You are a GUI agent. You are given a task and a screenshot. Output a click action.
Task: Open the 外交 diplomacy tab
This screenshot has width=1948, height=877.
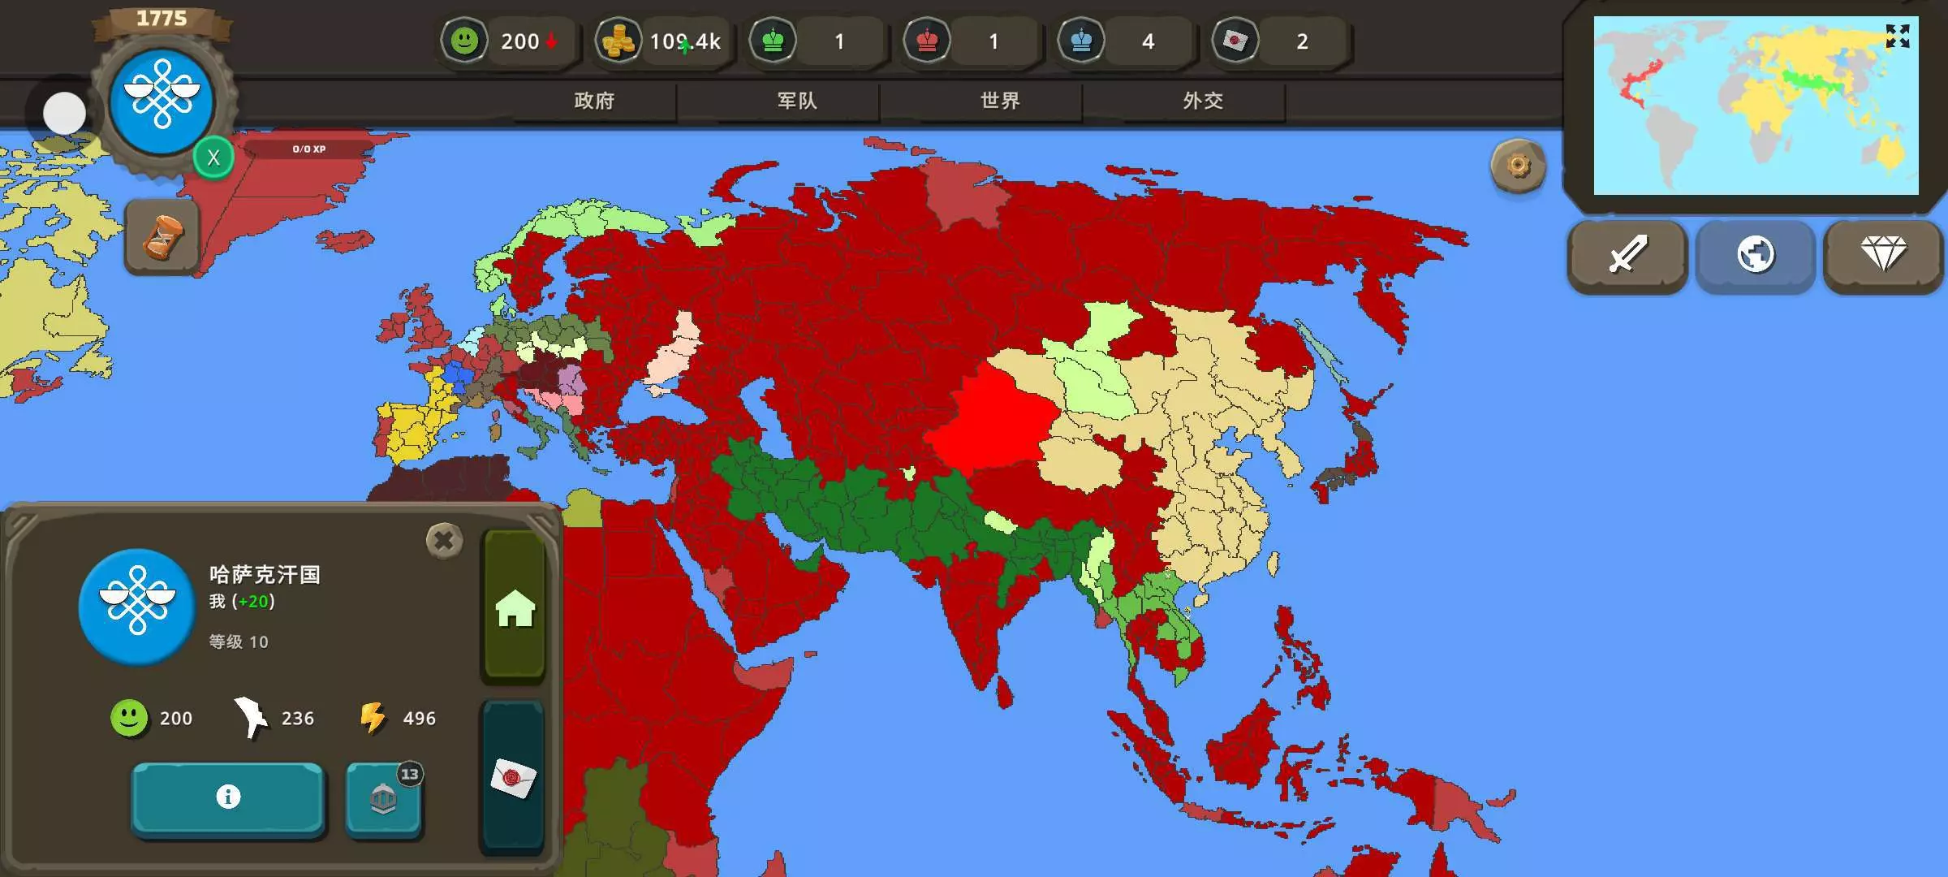1203,101
